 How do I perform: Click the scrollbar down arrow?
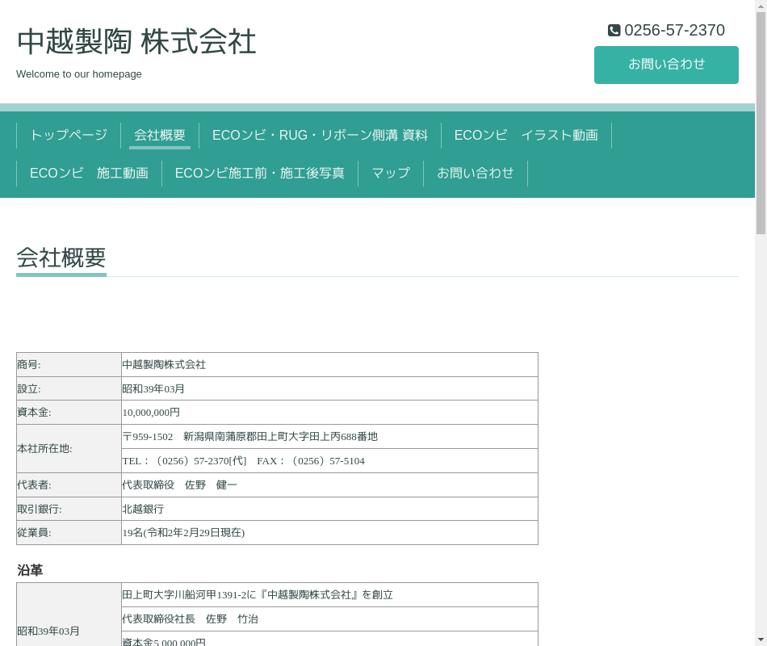[x=761, y=640]
